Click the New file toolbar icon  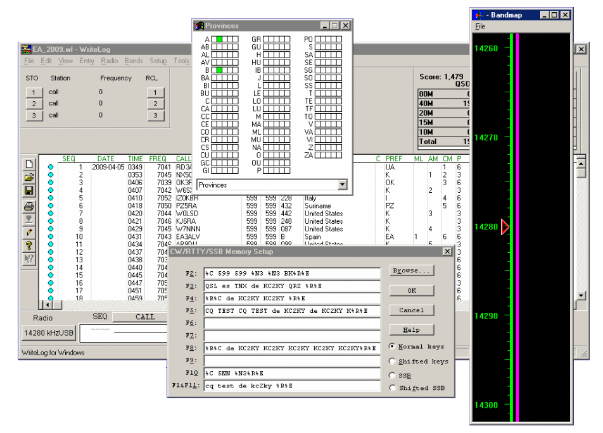click(29, 164)
